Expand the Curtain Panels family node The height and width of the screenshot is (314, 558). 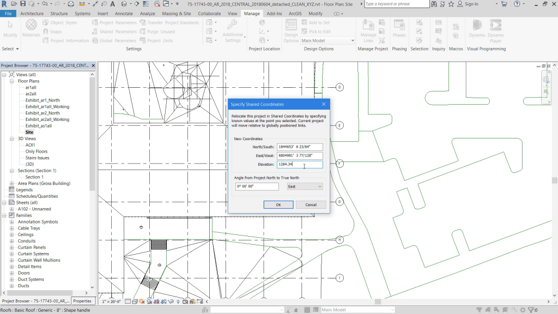[11, 247]
